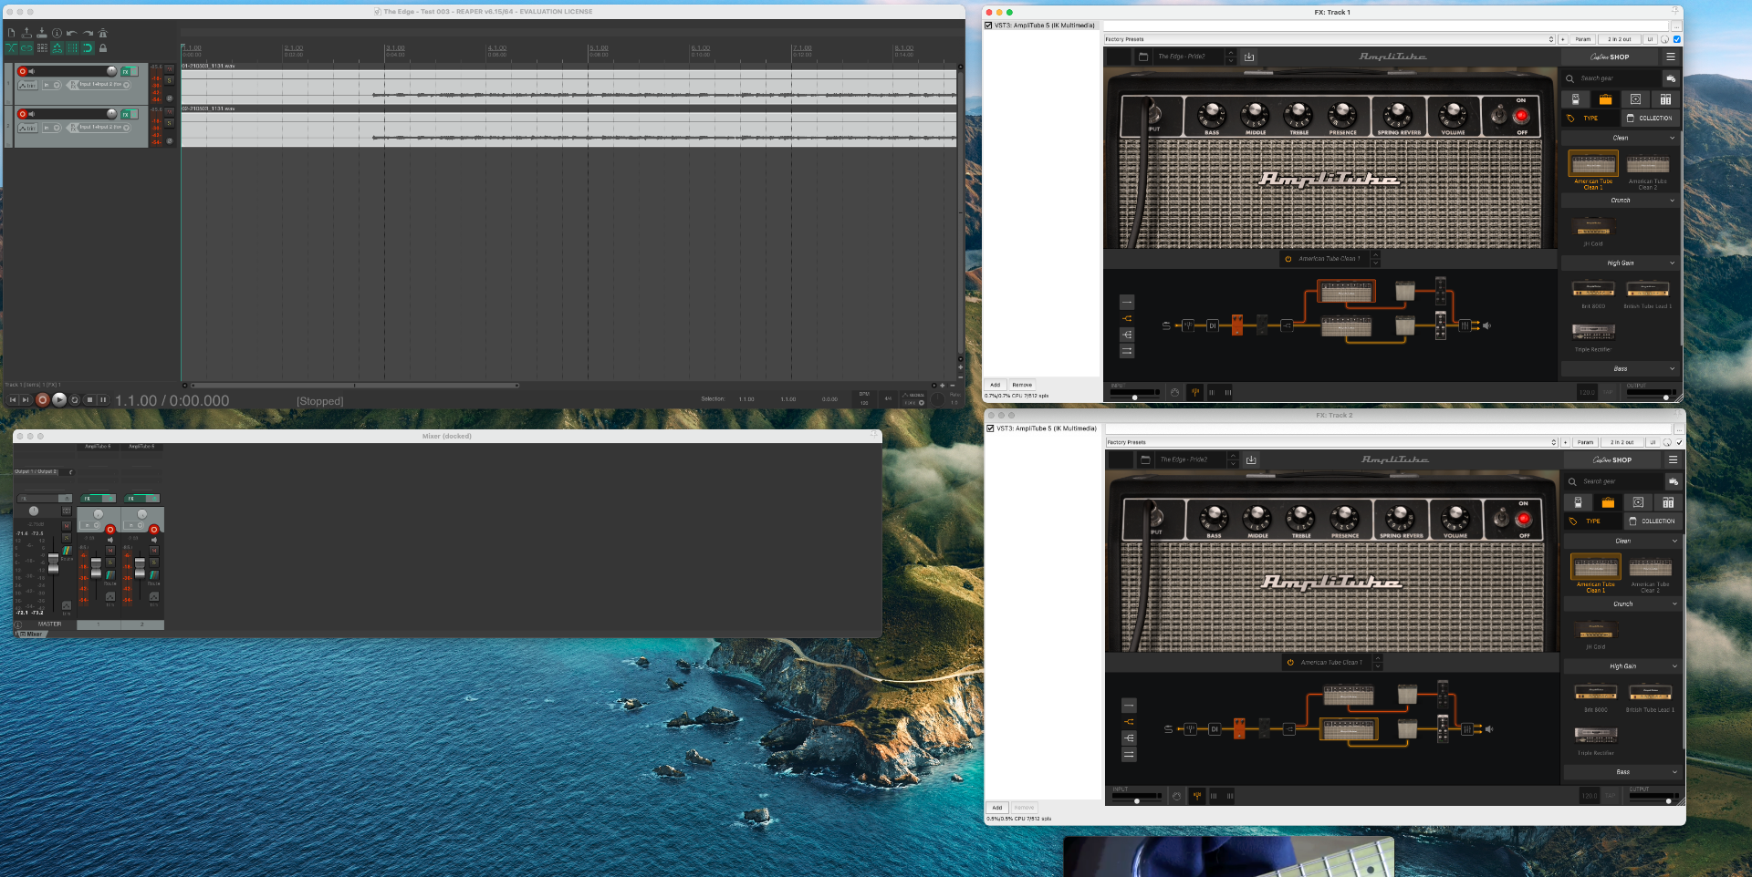The image size is (1752, 877).
Task: Open the tuner icon in upper AmpliTube bottom bar
Action: (1195, 393)
